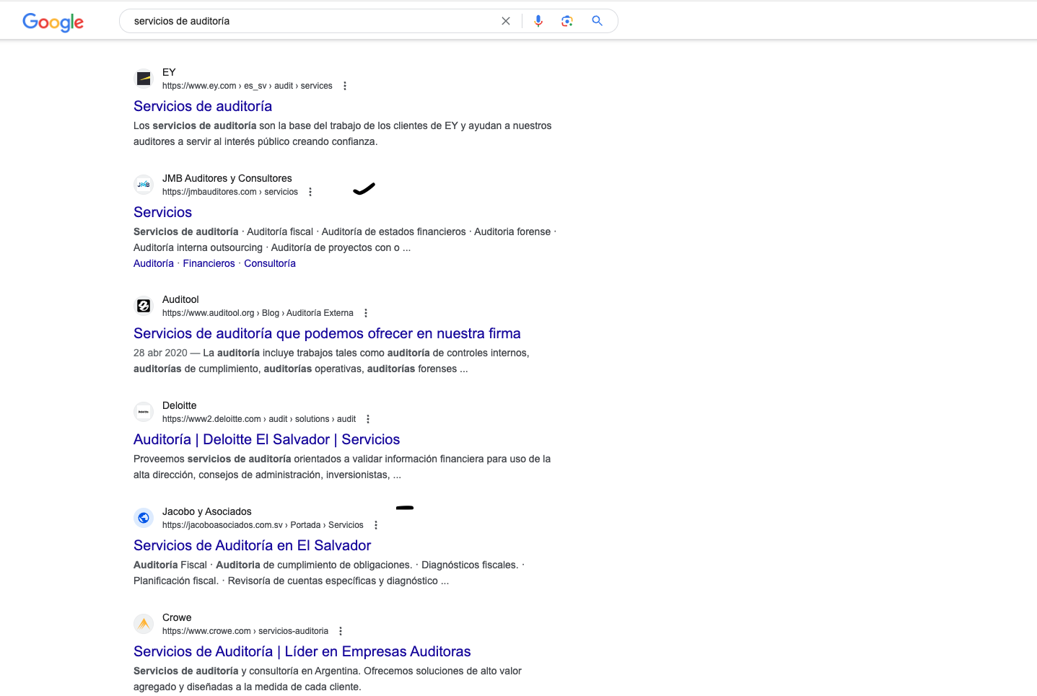Open the three-dot menu for the EY result

point(345,86)
